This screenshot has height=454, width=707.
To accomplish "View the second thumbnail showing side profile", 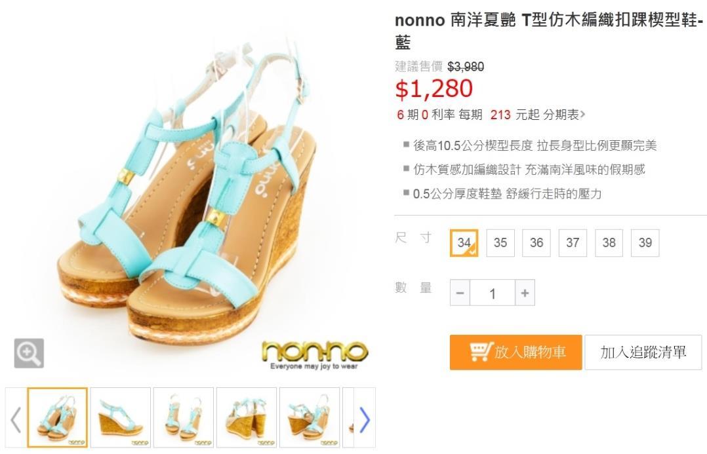I will (121, 417).
